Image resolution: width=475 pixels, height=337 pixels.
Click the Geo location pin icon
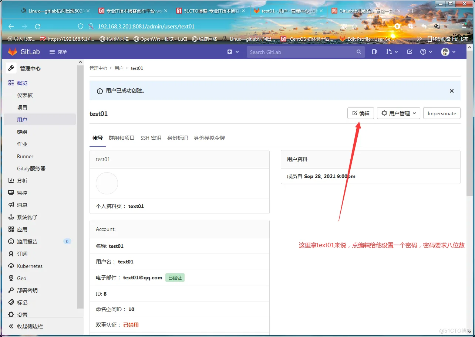[x=11, y=278]
